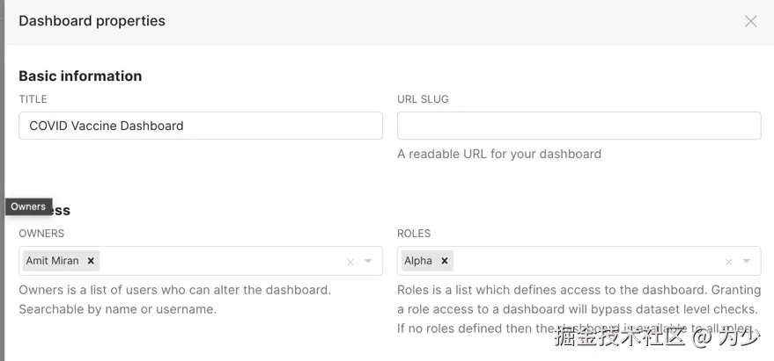Select the Alpha role tag
The width and height of the screenshot is (774, 361).
[x=419, y=261]
